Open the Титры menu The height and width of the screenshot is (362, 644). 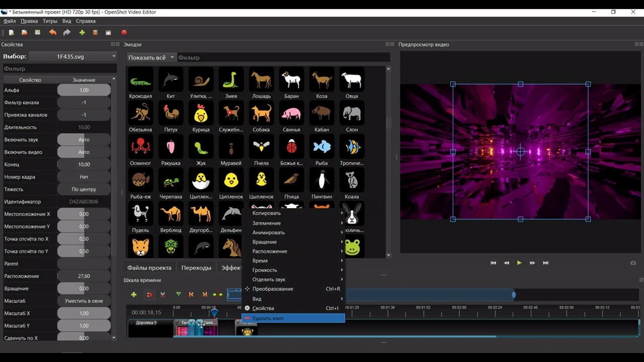[50, 21]
